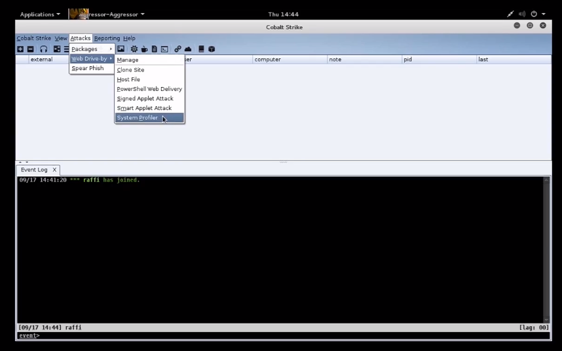Click the network status icon in top bar
562x351 pixels.
coord(510,14)
